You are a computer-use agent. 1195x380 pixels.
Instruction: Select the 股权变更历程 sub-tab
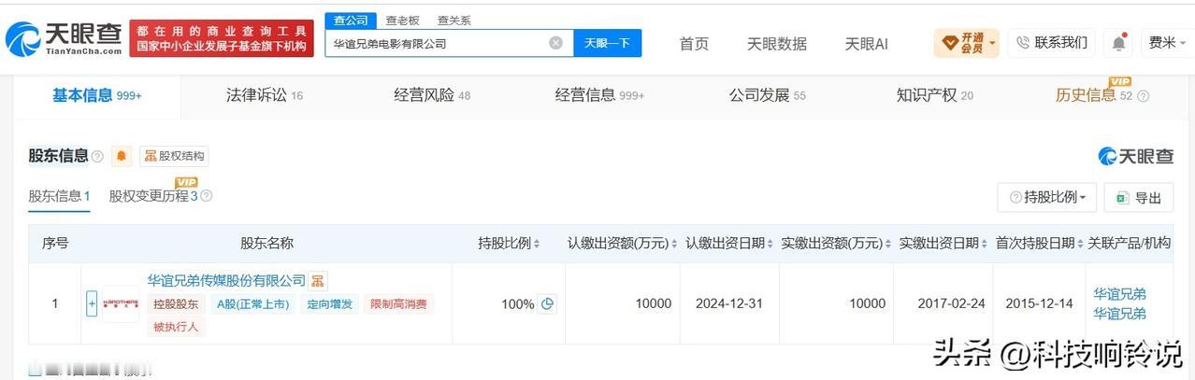[153, 196]
